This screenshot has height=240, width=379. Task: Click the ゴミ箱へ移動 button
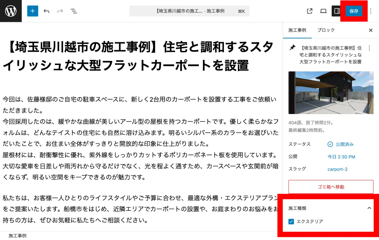331,187
